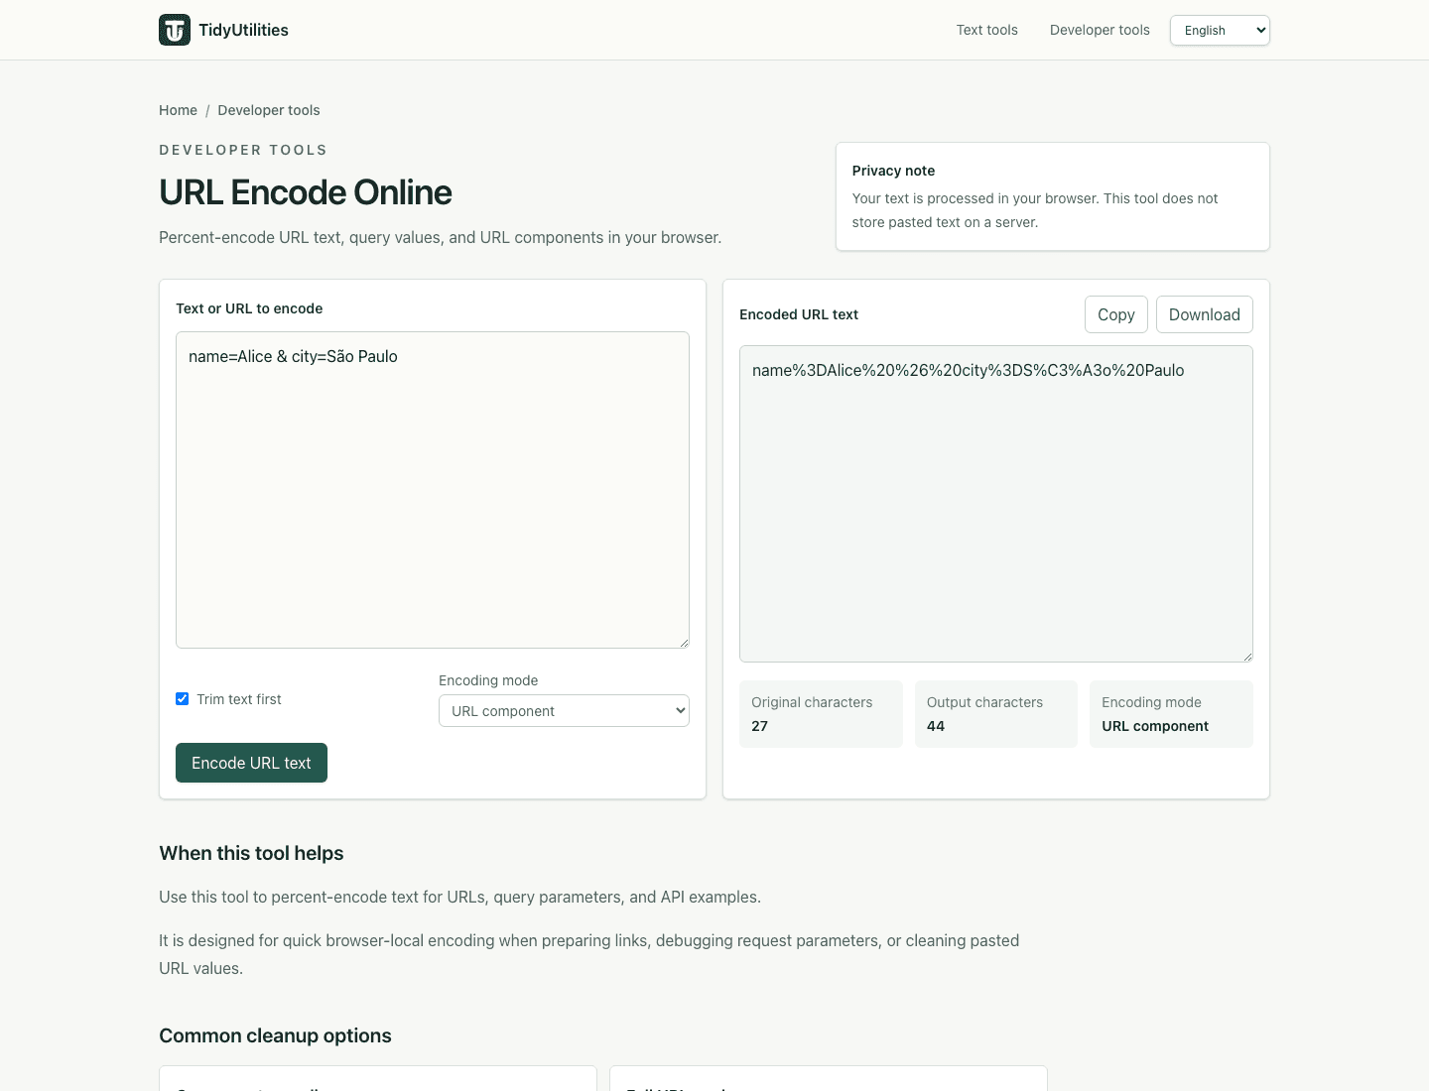
Task: Select the Encoded URL text output area
Action: click(x=996, y=504)
